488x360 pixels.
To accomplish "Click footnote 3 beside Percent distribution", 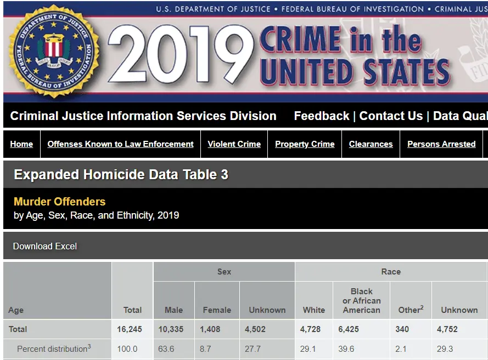I will [x=89, y=346].
